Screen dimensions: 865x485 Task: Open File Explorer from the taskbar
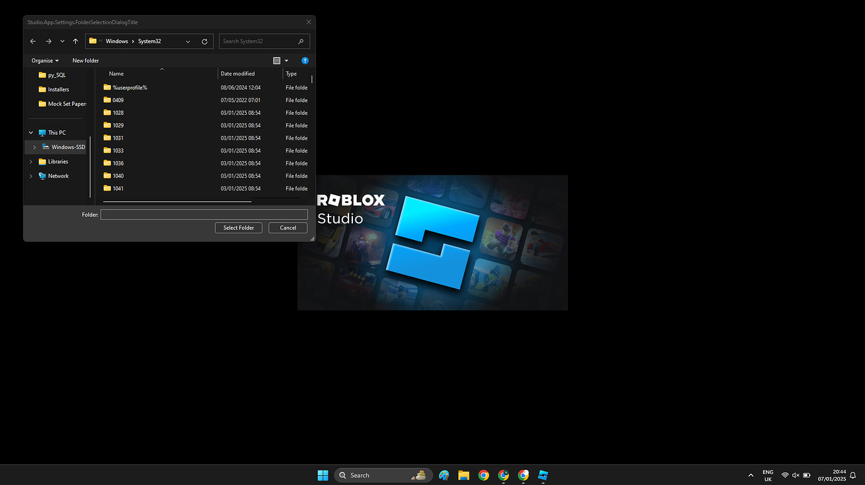(x=463, y=475)
